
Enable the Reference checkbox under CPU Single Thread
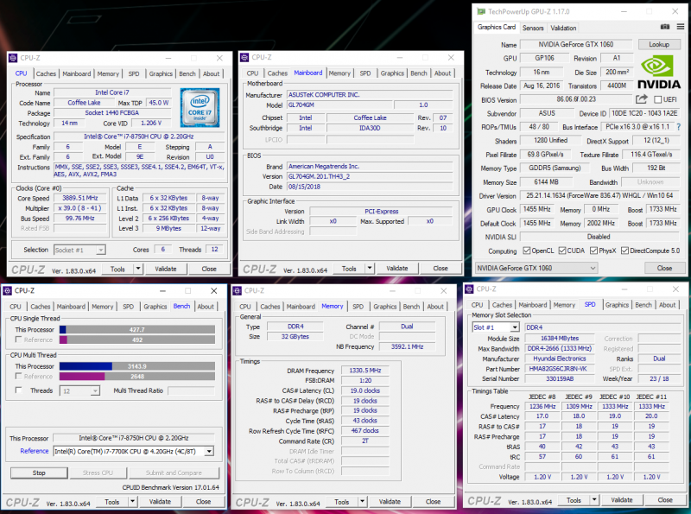click(18, 339)
